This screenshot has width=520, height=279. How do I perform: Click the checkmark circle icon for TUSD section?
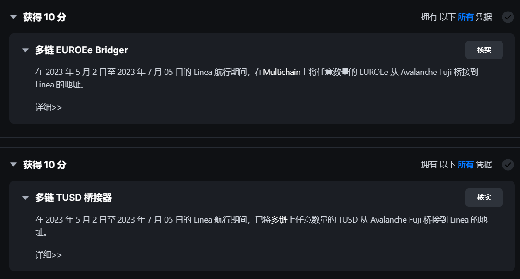click(508, 164)
